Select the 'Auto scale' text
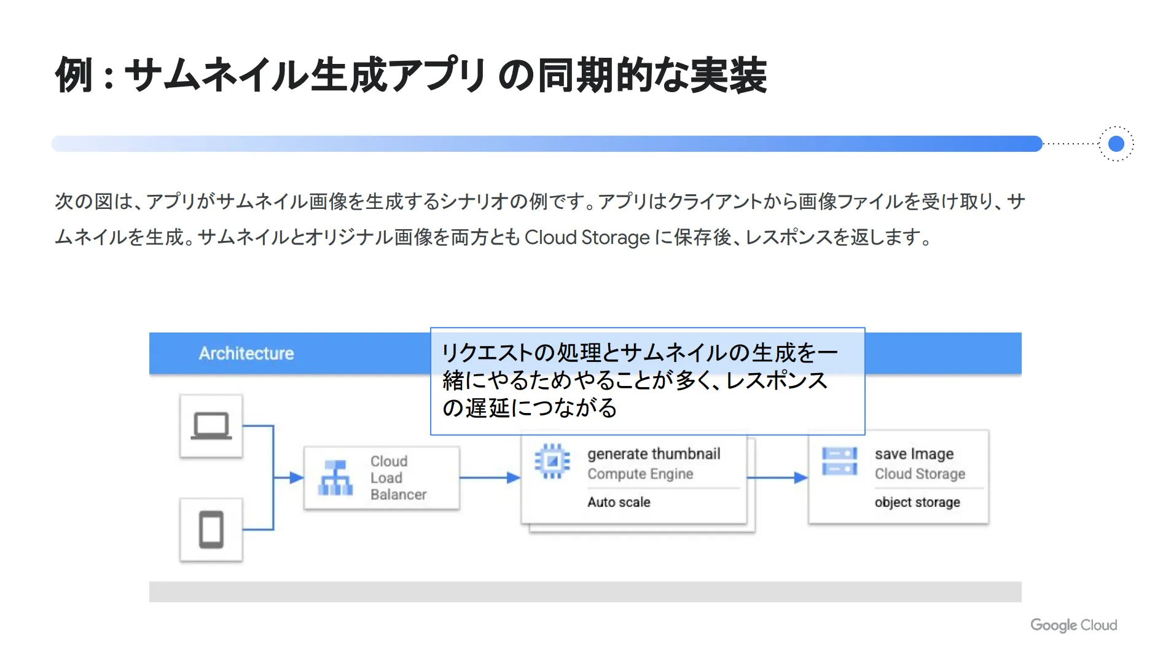 619,502
